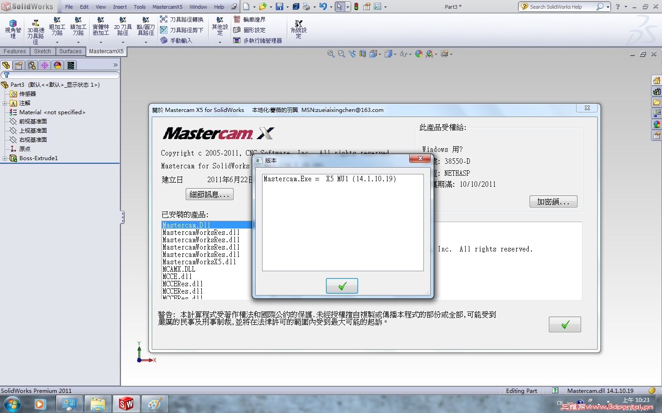662x413 pixels.
Task: Open the Paint app in the taskbar
Action: pos(154,404)
